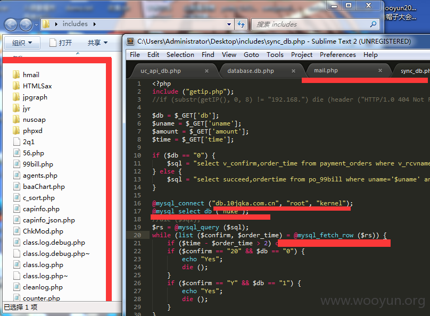Select the jpgraph folder

(30, 97)
